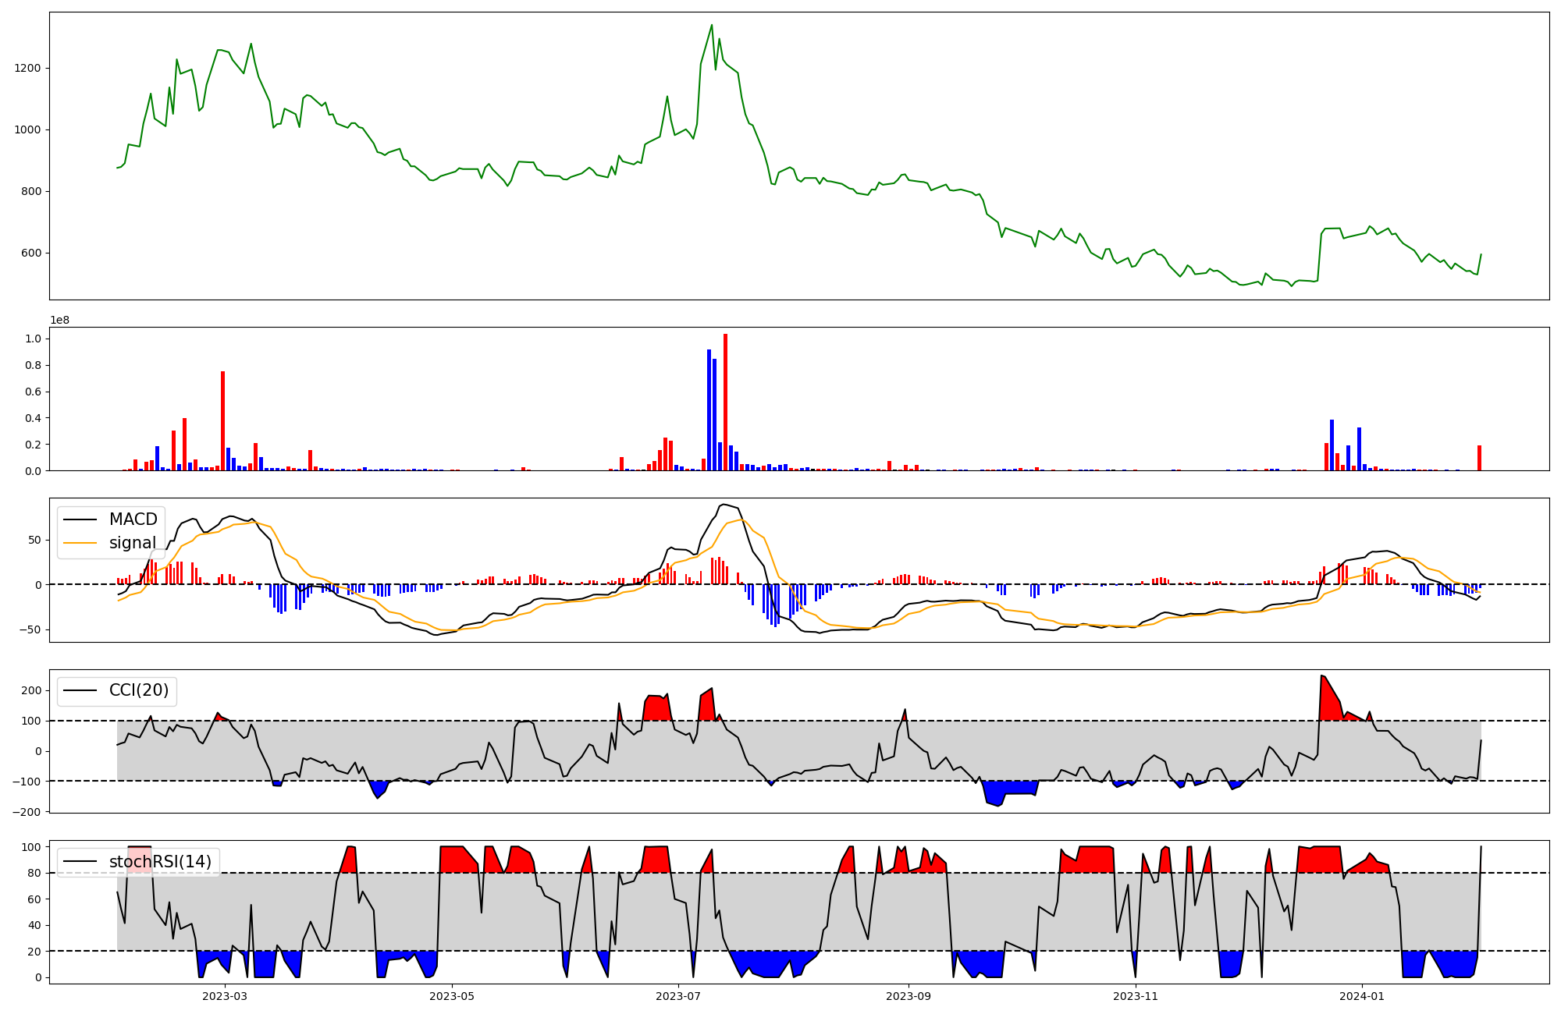Screen dimensions: 1561x1014
Task: Click the signal legend label
Action: point(132,543)
